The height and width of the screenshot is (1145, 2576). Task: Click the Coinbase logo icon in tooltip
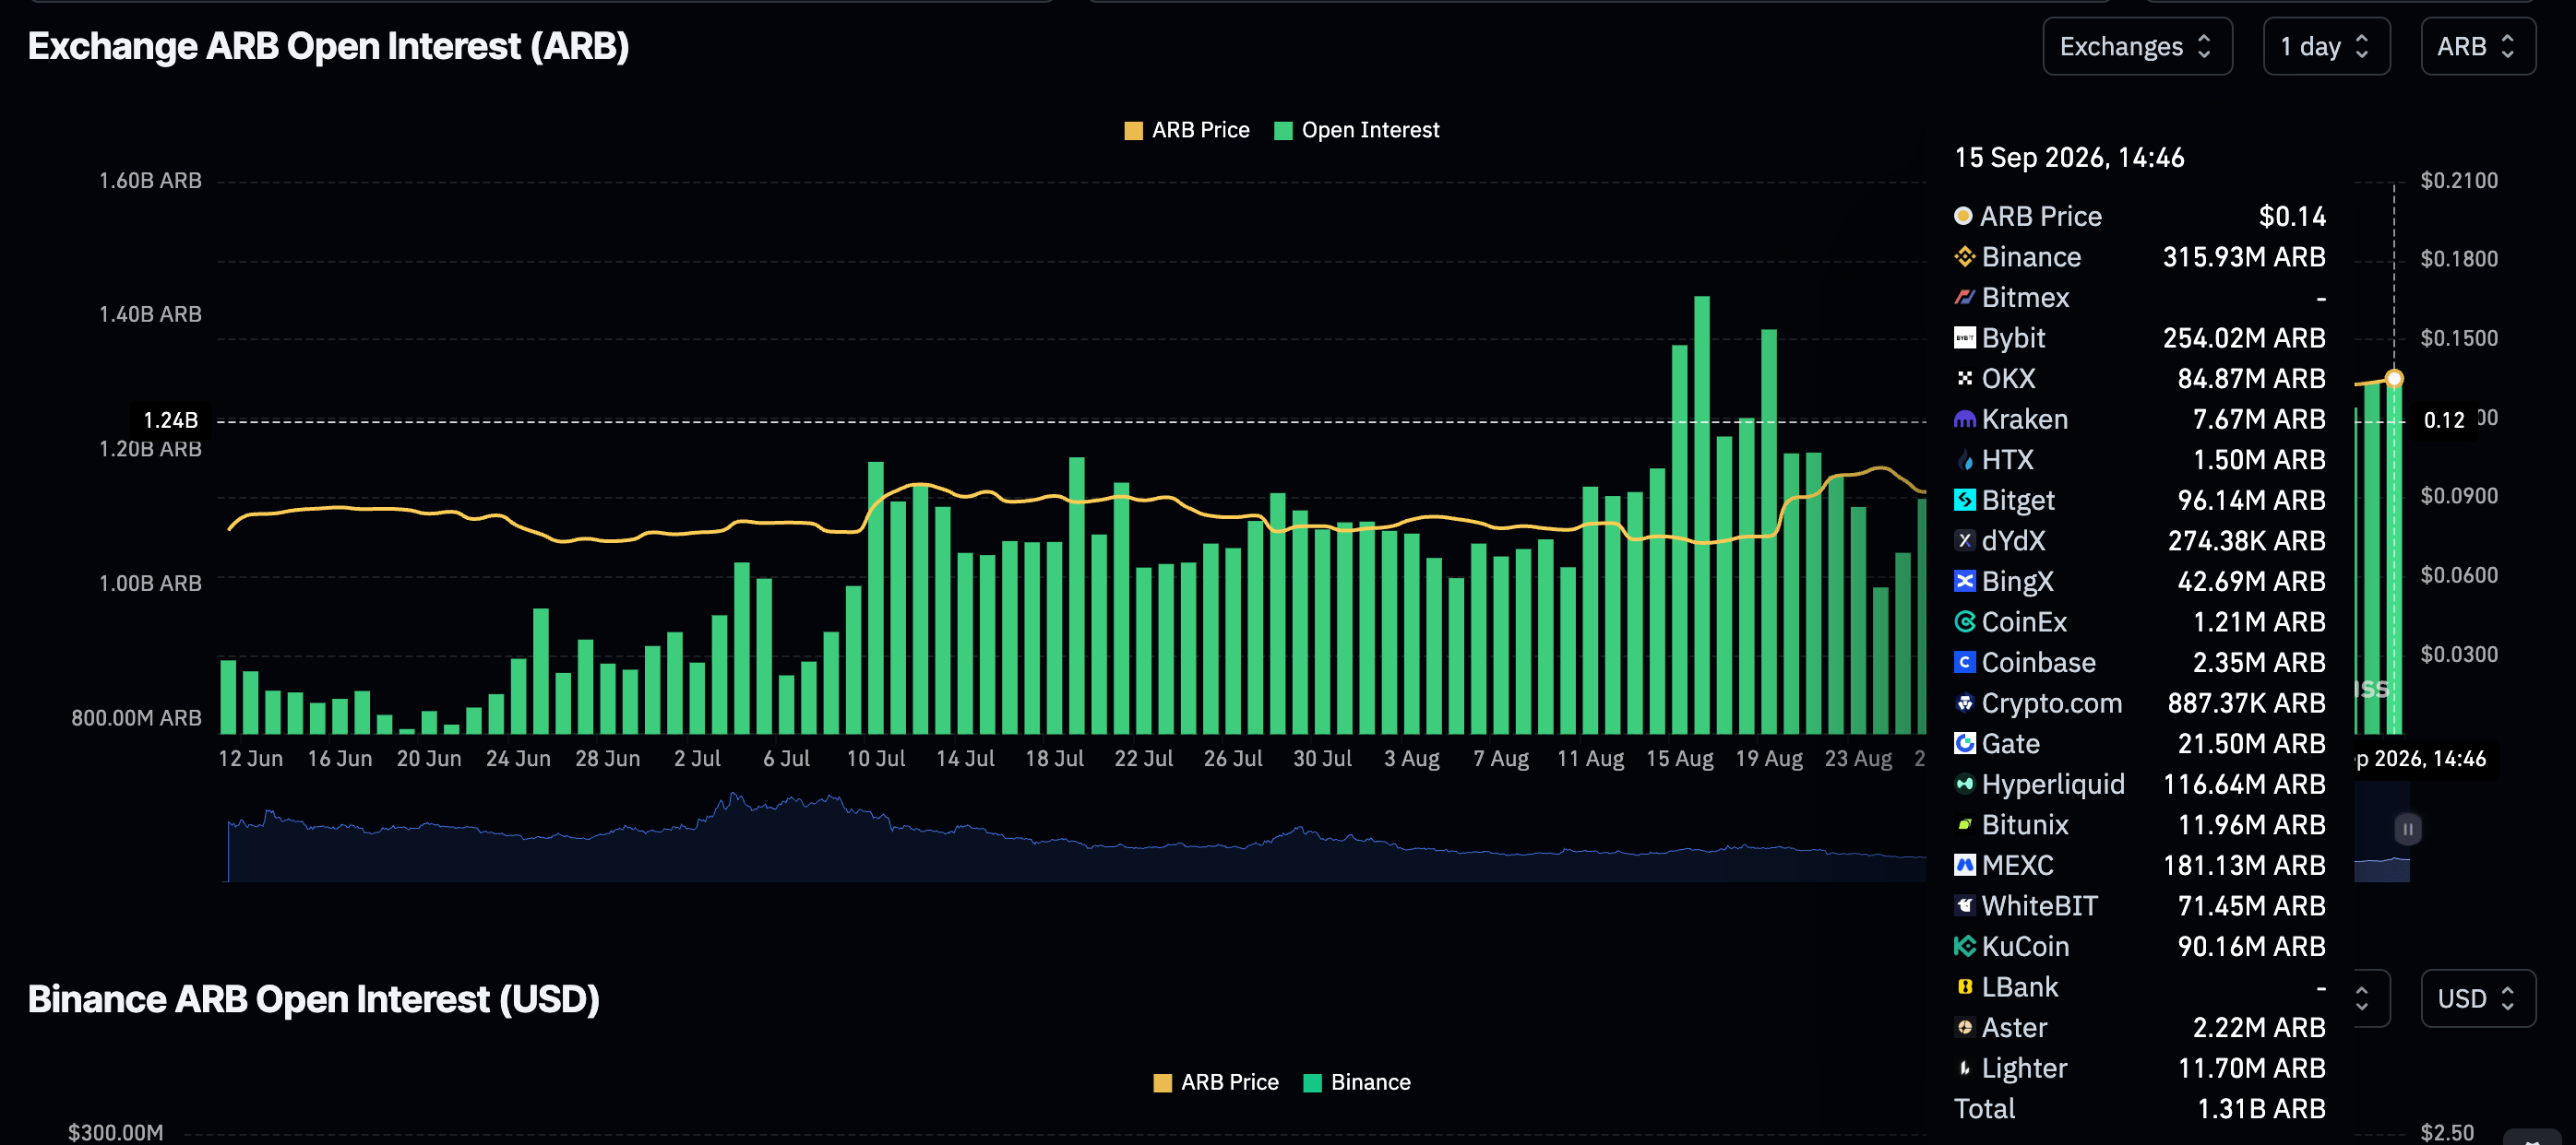[x=1964, y=663]
